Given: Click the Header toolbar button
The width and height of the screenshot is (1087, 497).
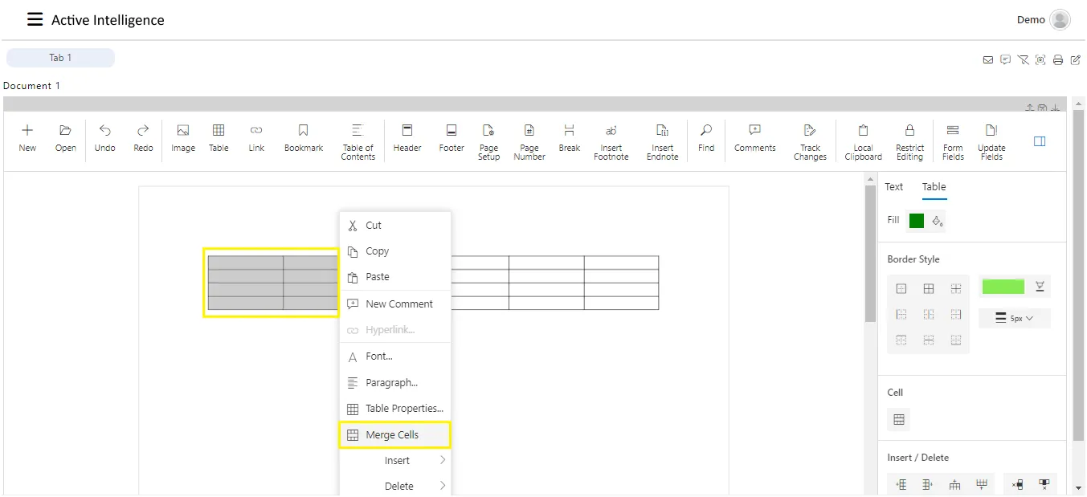Looking at the screenshot, I should tap(407, 137).
